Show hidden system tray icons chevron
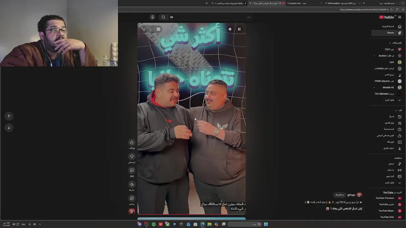406x228 pixels. (x=40, y=224)
